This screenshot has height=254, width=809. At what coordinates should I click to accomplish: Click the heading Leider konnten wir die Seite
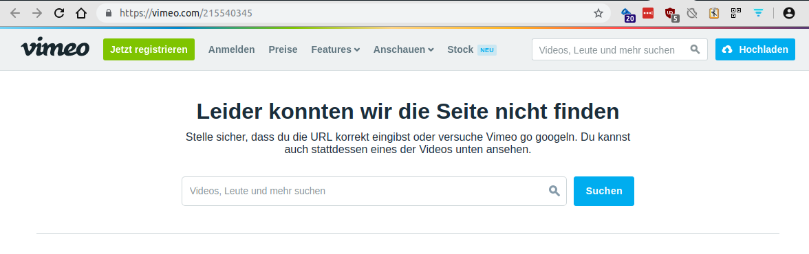click(407, 111)
